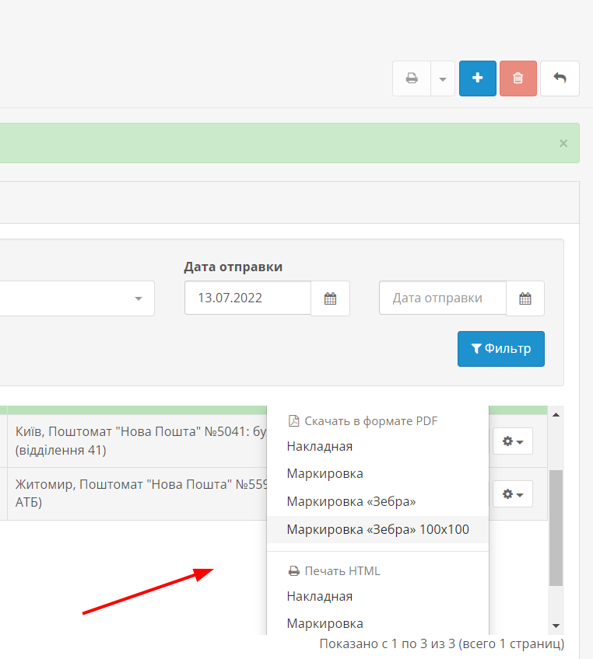Choose the Маркировка «Зебра» menu item
593x659 pixels.
[351, 502]
